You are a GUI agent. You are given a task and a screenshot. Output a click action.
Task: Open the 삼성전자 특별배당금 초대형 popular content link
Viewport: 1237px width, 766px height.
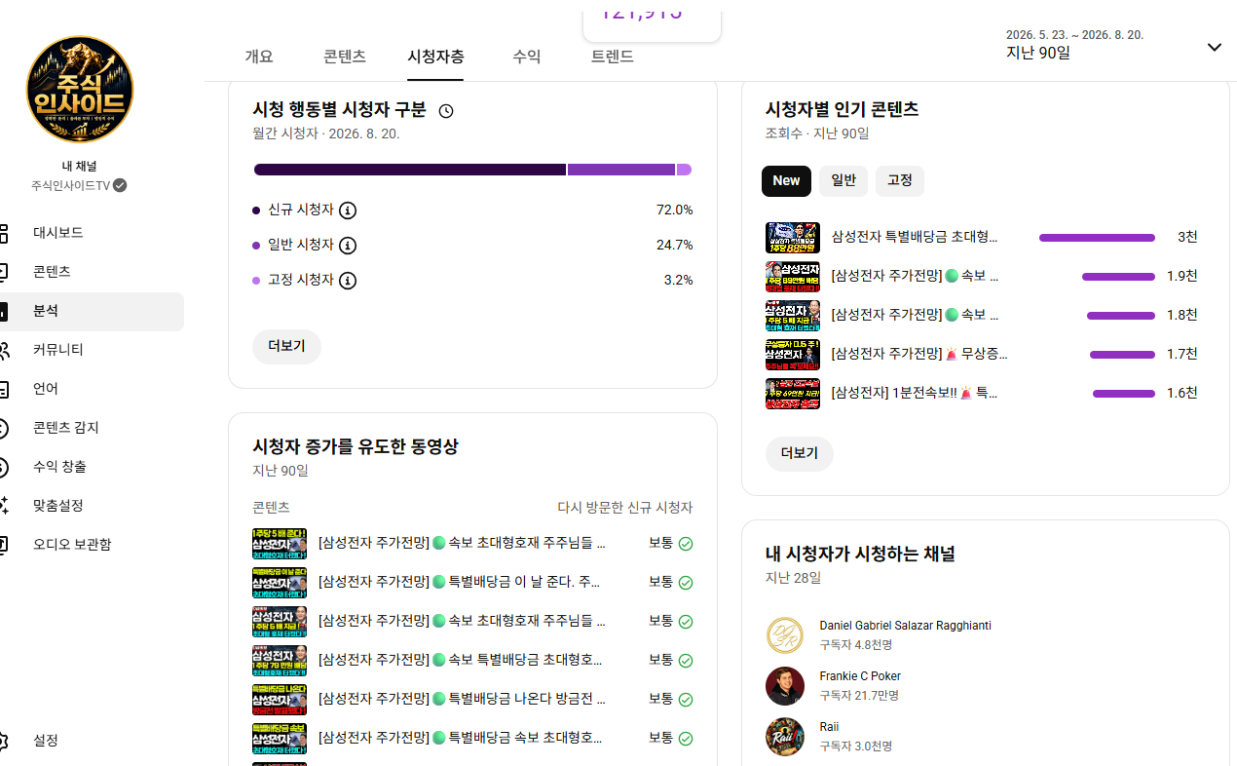[915, 237]
